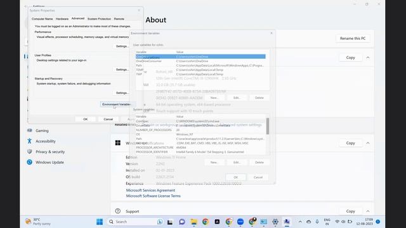
Task: Open Windows Update in the Settings sidebar
Action: tap(49, 162)
